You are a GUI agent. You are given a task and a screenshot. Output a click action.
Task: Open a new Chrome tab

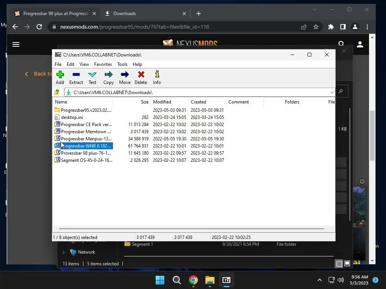coord(198,14)
